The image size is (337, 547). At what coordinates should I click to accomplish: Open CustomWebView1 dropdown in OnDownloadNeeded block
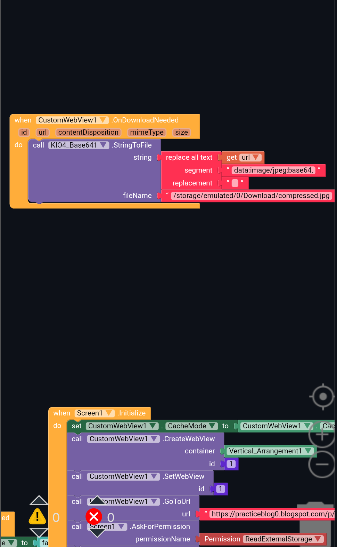(103, 120)
